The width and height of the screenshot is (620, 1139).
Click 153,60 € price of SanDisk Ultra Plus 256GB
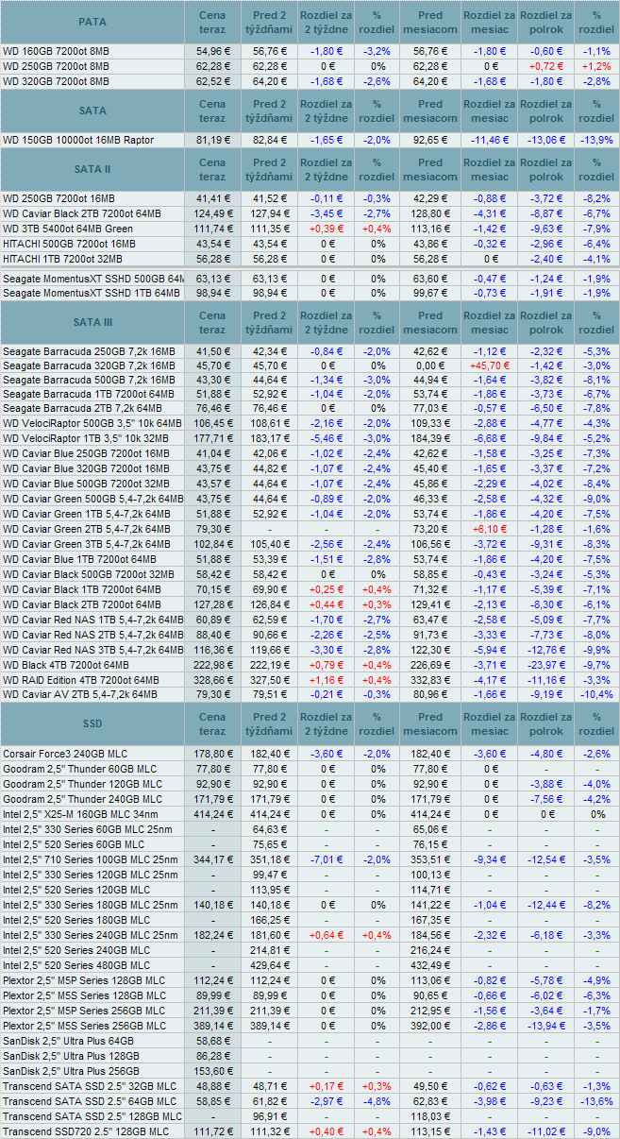[212, 1070]
